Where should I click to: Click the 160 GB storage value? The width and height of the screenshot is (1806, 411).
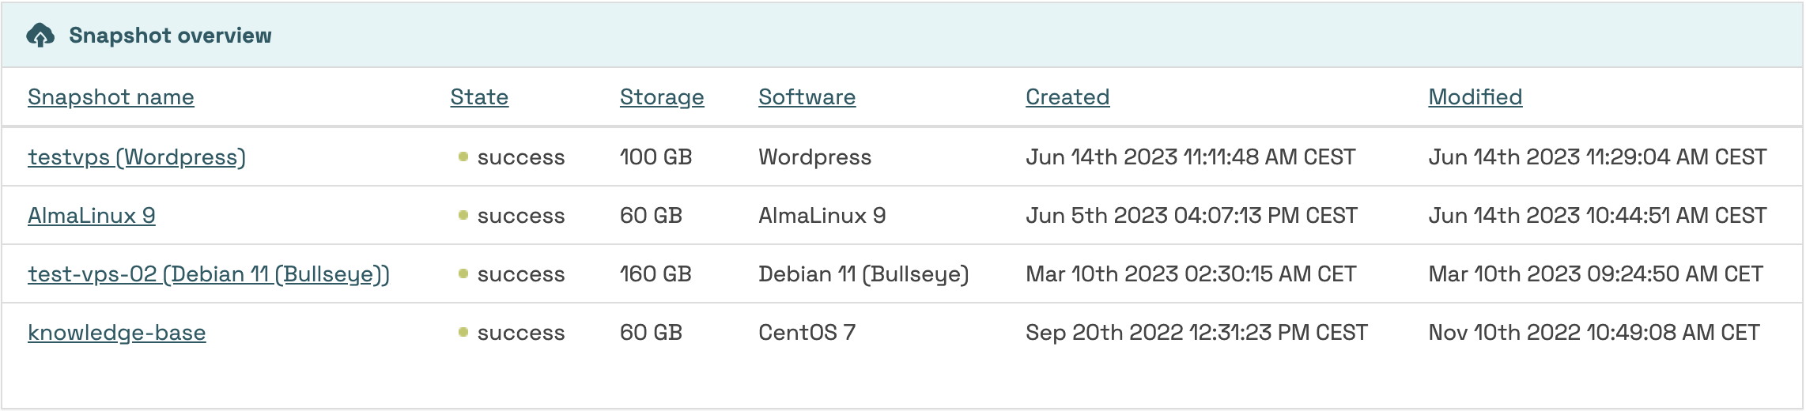pos(656,274)
